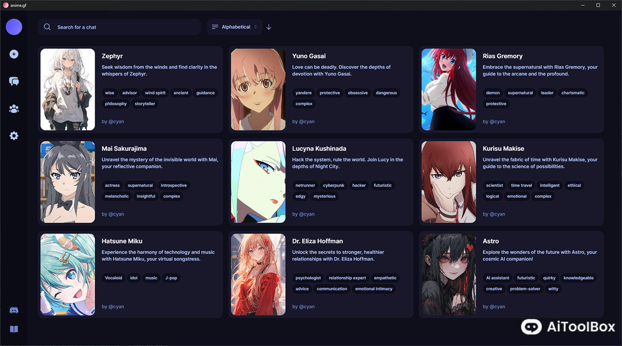
Task: Select the Kurisu Makise card title
Action: pyautogui.click(x=503, y=149)
